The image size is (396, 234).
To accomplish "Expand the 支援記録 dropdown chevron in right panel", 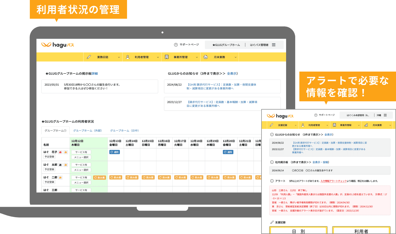I will [x=295, y=125].
